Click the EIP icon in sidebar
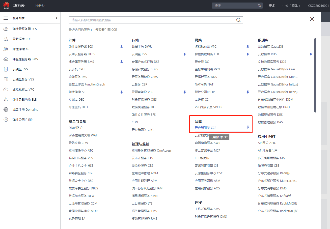 point(6,120)
